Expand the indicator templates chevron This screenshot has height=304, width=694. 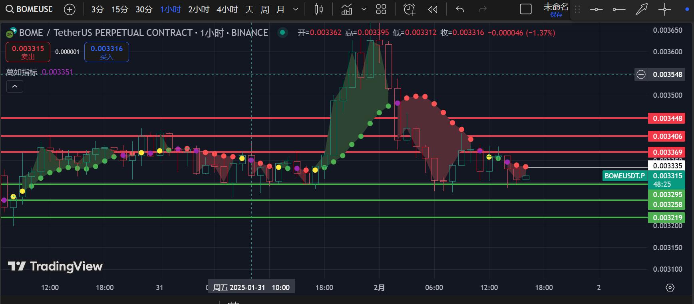coord(364,9)
